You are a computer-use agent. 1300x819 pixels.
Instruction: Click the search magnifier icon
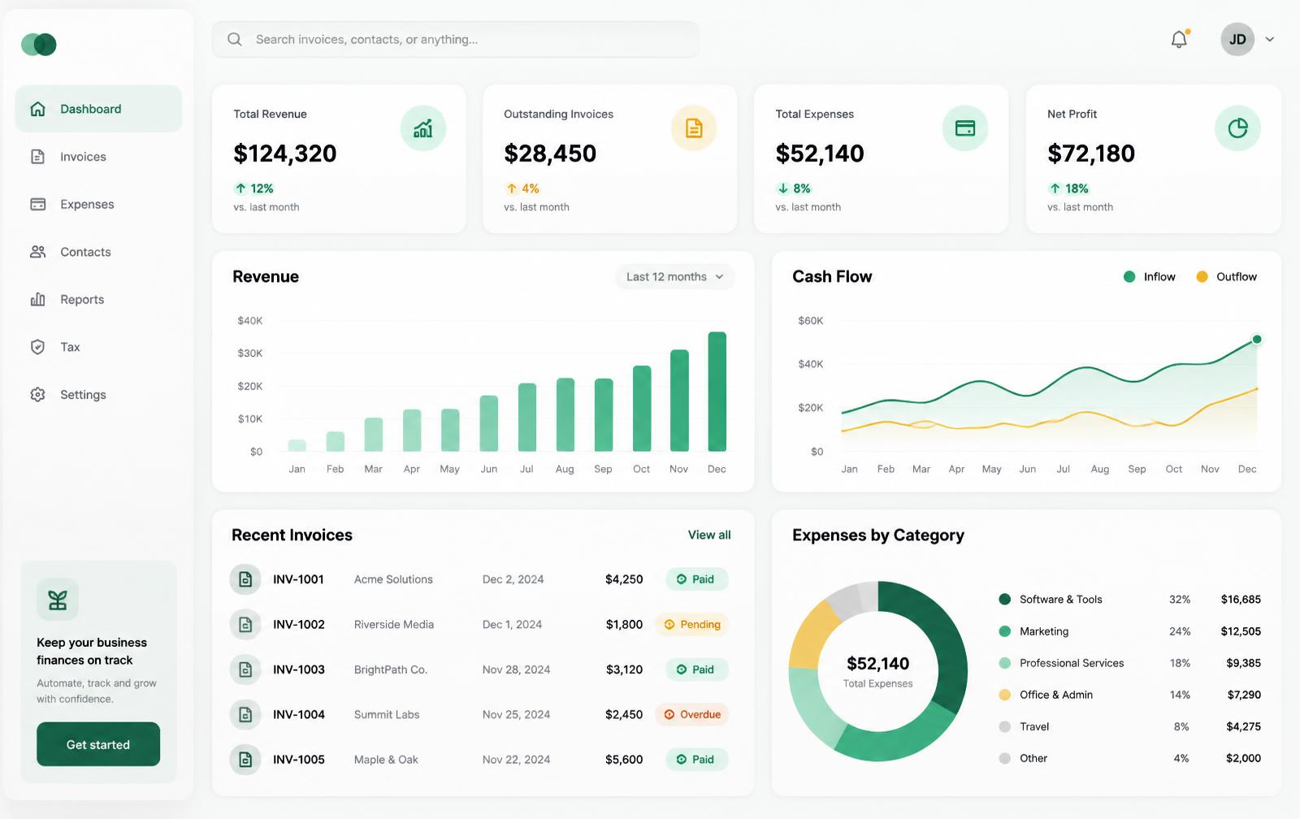coord(235,39)
